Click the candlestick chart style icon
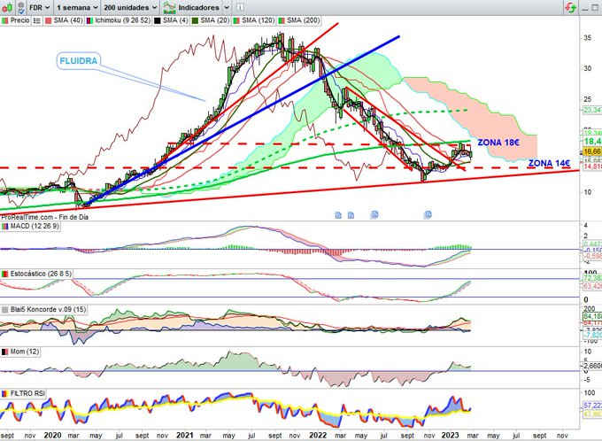 click(x=7, y=7)
